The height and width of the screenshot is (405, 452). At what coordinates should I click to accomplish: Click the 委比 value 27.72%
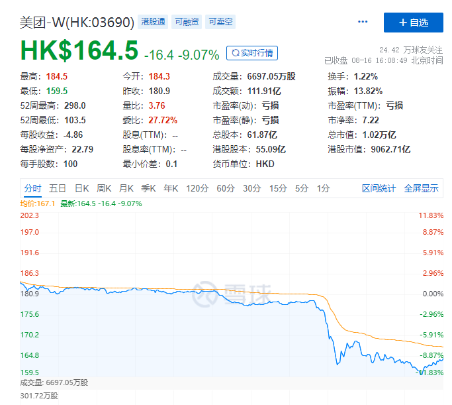coord(163,120)
